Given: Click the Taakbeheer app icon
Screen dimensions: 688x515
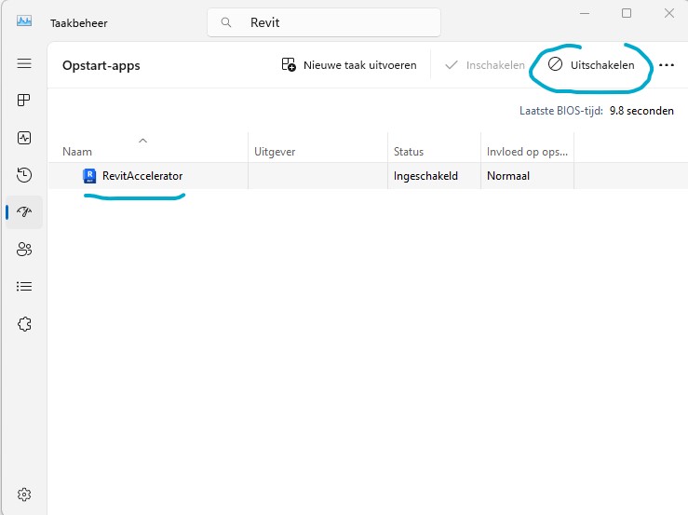Looking at the screenshot, I should [24, 20].
